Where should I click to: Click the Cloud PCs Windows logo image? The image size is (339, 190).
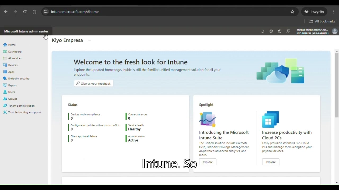(x=270, y=120)
